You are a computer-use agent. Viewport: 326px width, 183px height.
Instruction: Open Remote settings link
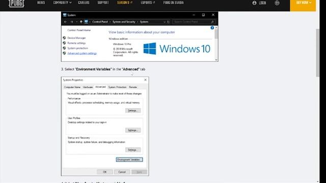click(76, 43)
